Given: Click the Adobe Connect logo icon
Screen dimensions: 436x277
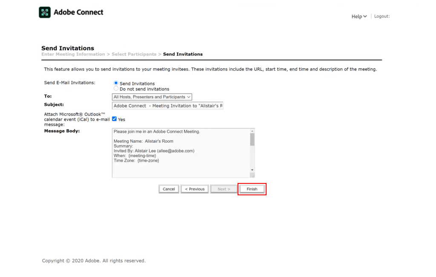Looking at the screenshot, I should pyautogui.click(x=45, y=12).
